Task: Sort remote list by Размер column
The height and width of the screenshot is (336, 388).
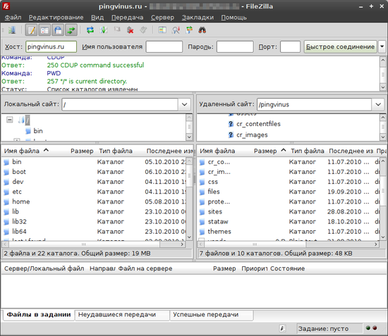Action: (265, 151)
